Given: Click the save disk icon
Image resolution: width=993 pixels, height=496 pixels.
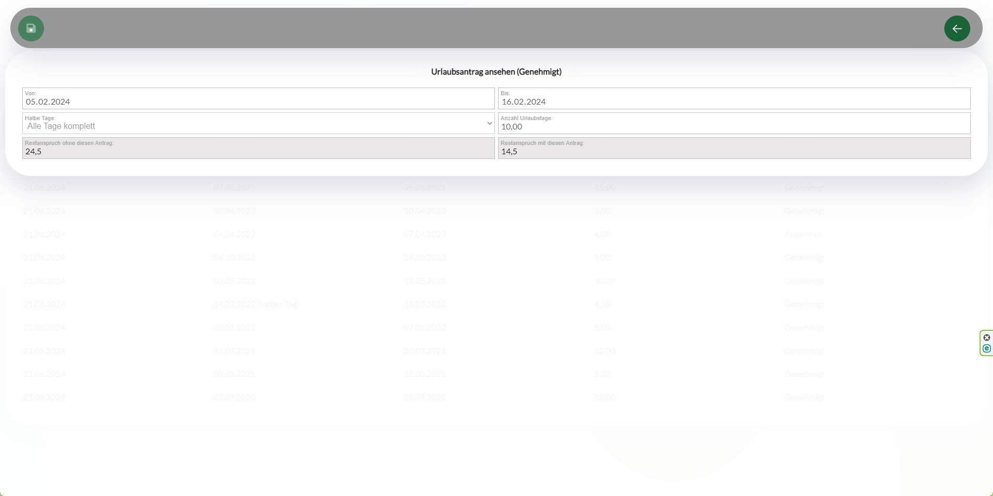Looking at the screenshot, I should pos(31,28).
